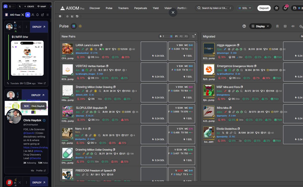
Task: Click the search icon on LANA row
Action: tap(95, 49)
